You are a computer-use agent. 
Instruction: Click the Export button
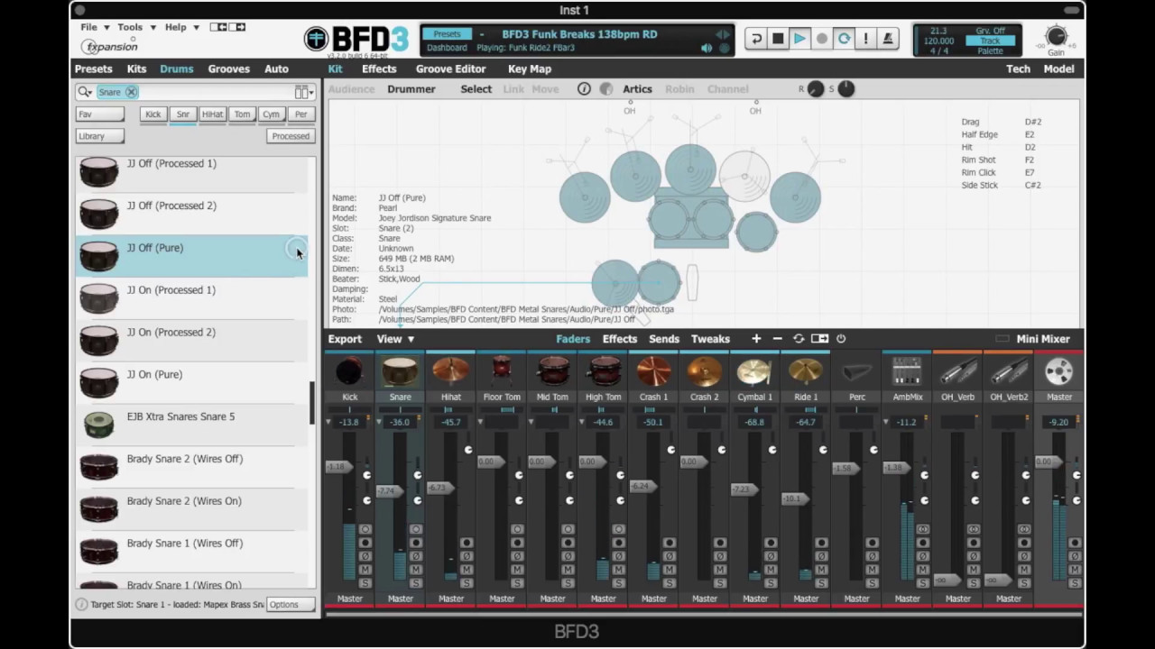coord(345,339)
